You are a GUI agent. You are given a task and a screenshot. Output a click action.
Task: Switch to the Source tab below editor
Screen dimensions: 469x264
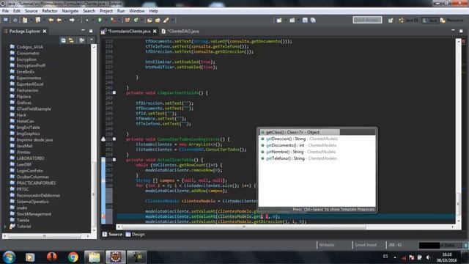[112, 235]
